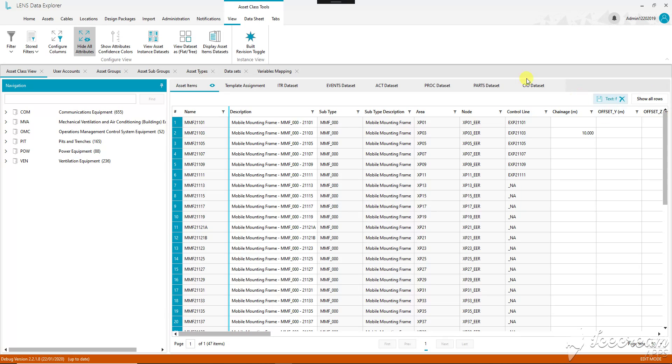The height and width of the screenshot is (364, 672).
Task: Click the Navigation search input field
Action: [70, 99]
